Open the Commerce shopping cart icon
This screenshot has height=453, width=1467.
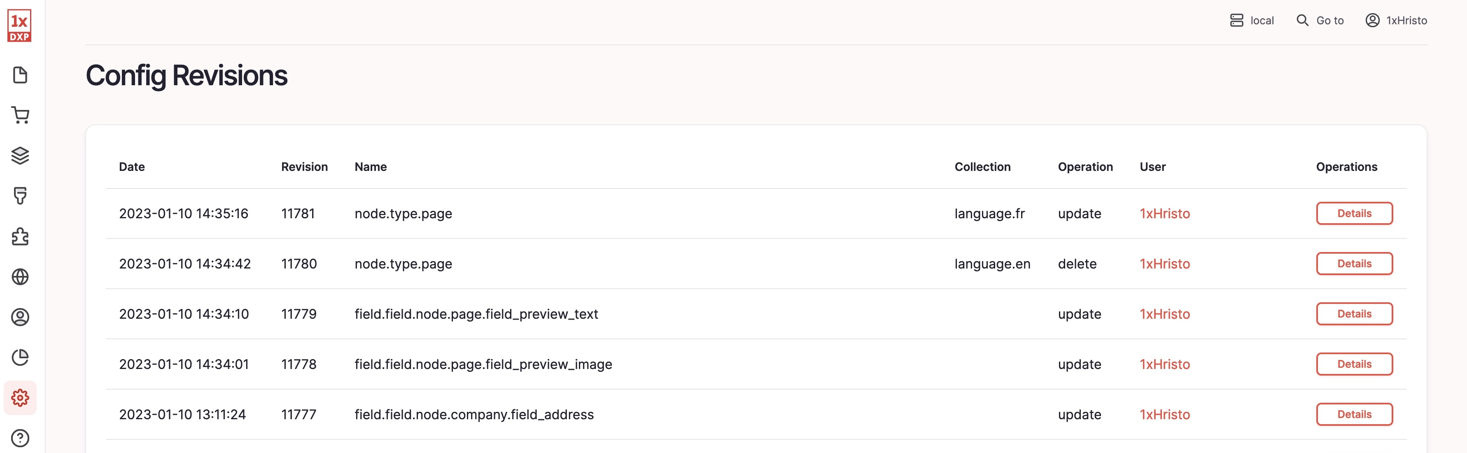tap(20, 115)
